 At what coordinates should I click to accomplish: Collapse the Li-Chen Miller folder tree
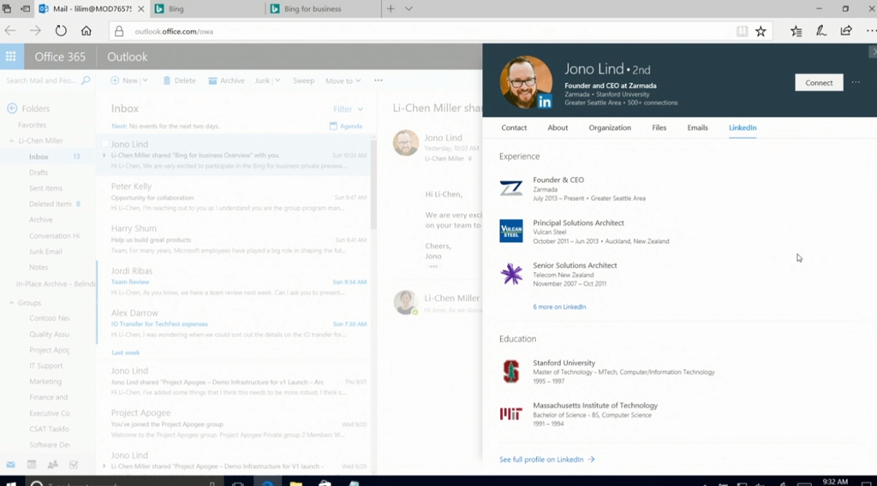12,140
